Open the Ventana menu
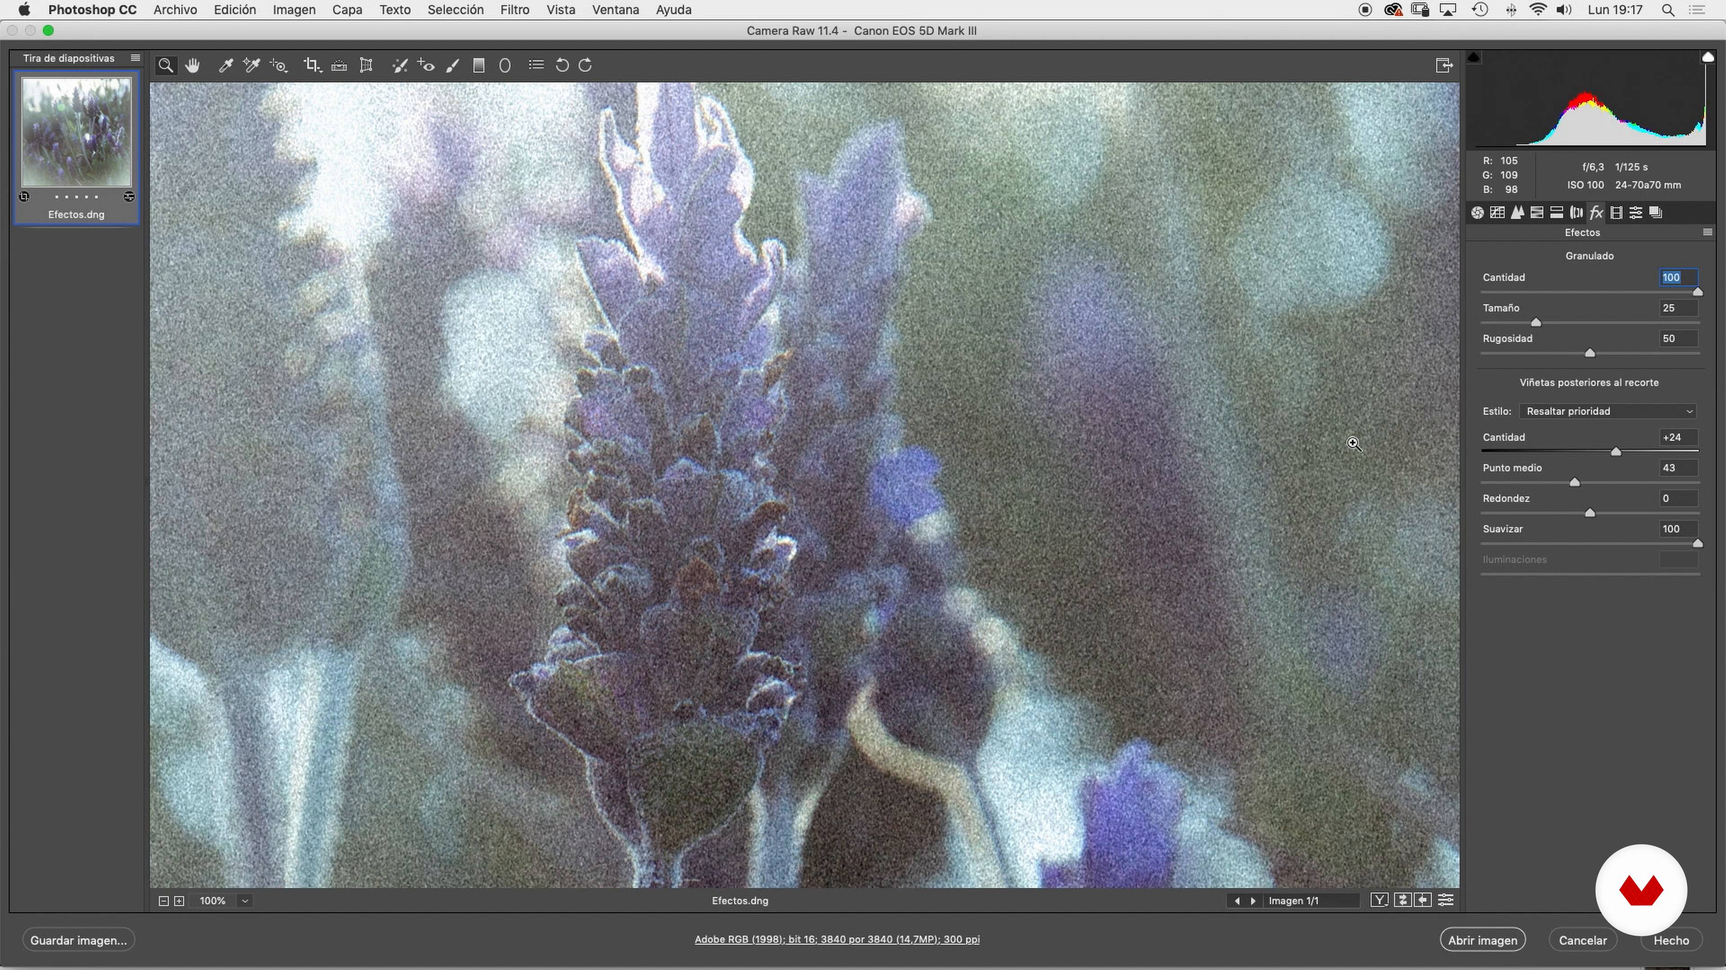 (x=615, y=10)
